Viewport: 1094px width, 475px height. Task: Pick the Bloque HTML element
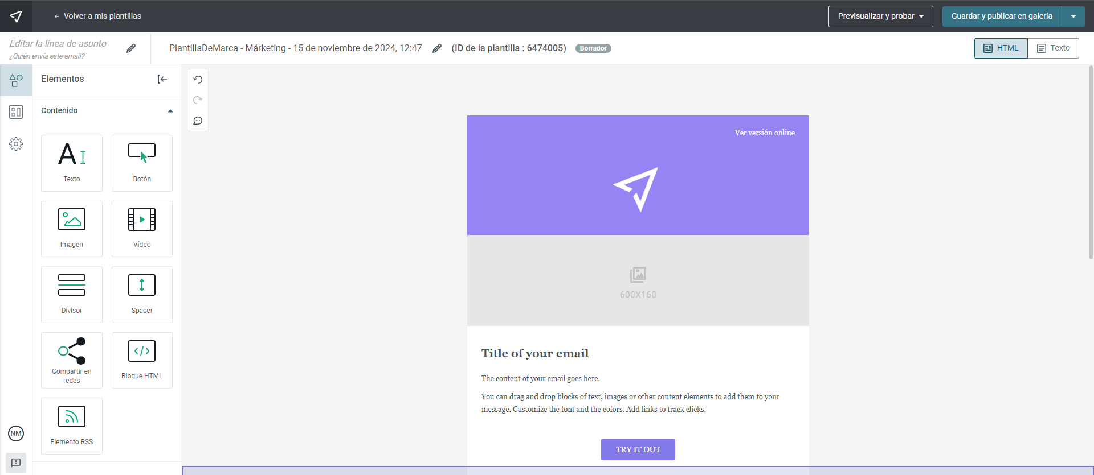tap(142, 360)
